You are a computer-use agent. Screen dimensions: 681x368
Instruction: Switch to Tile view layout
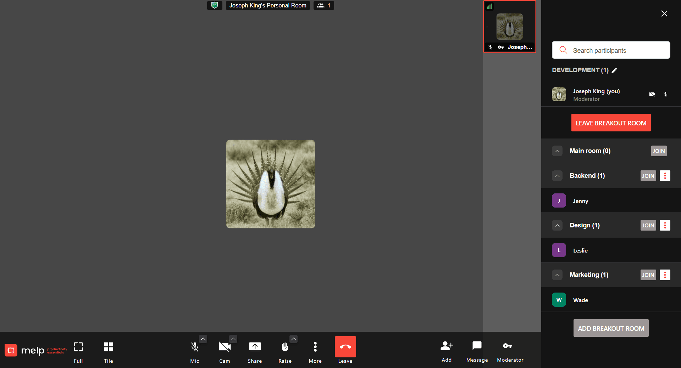point(108,347)
